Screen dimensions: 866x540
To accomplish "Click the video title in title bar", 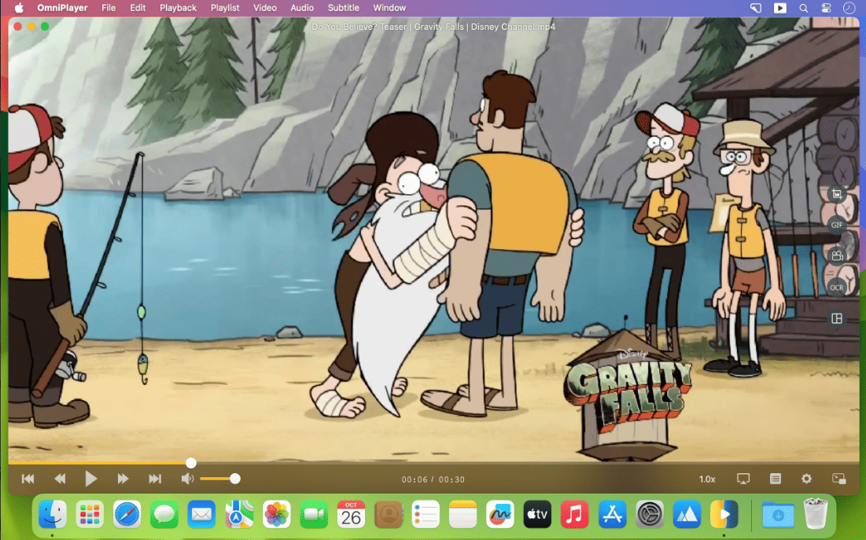I will tap(433, 27).
